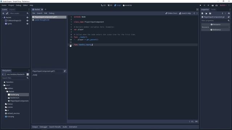Open the top menu bar Debug menu
This screenshot has width=232, height=130.
tap(18, 5)
